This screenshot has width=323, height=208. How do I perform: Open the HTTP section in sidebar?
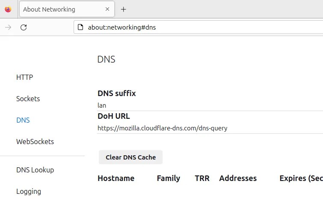click(24, 77)
